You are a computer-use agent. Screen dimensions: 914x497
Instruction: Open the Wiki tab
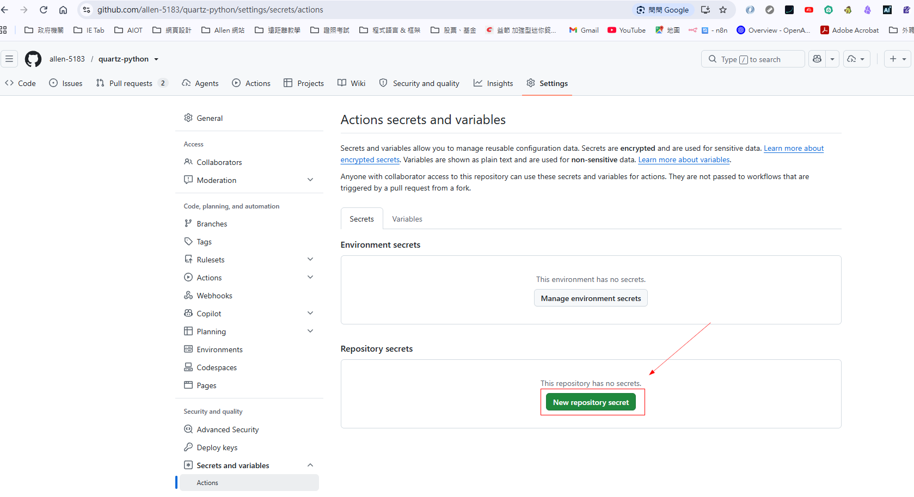pos(351,83)
